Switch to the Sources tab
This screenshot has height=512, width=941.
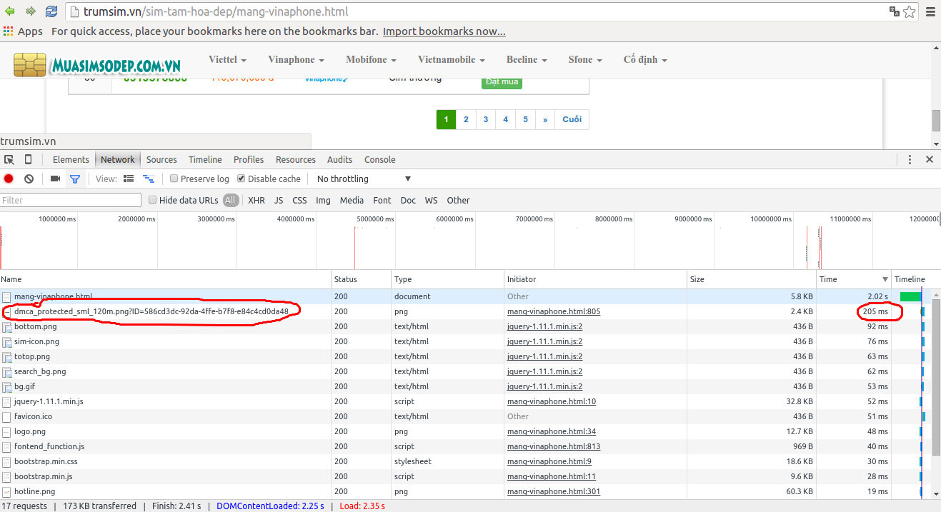[x=161, y=159]
